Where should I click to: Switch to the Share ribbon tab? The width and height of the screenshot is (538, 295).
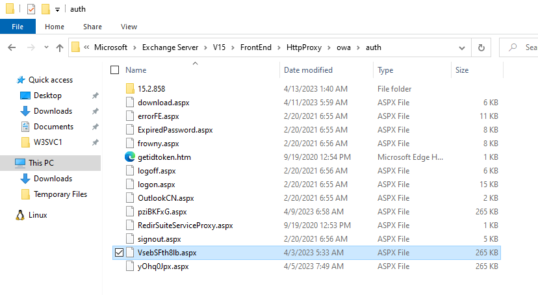point(92,27)
